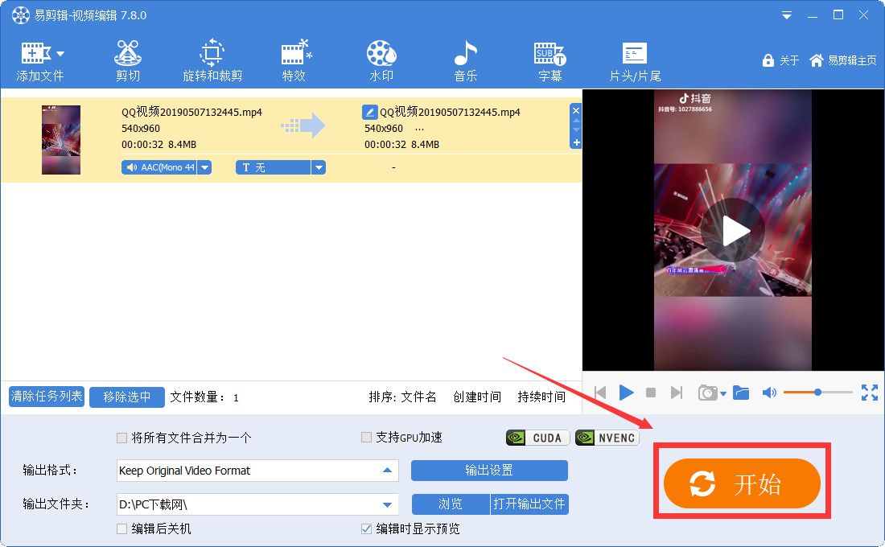Expand the 添加文件 dropdown arrow

[60, 54]
